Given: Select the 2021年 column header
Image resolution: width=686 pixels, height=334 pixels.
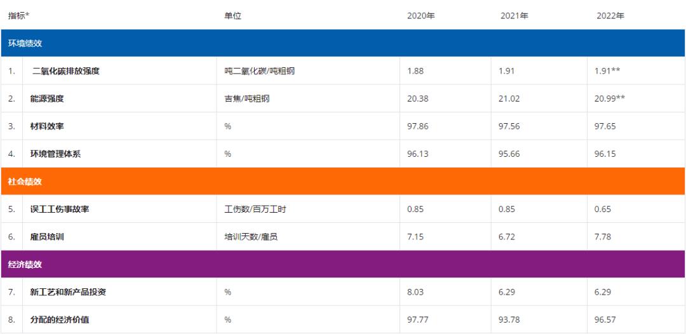Looking at the screenshot, I should click(x=514, y=16).
